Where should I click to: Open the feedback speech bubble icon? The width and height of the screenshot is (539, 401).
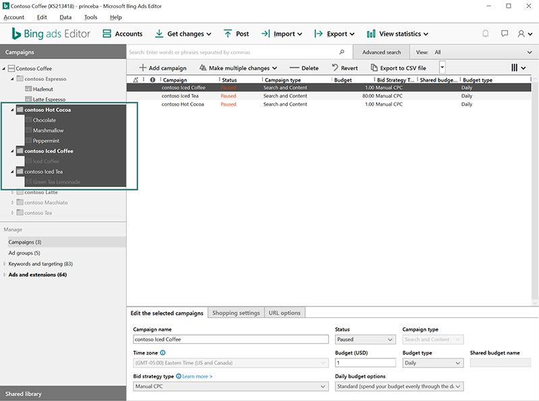tap(504, 33)
